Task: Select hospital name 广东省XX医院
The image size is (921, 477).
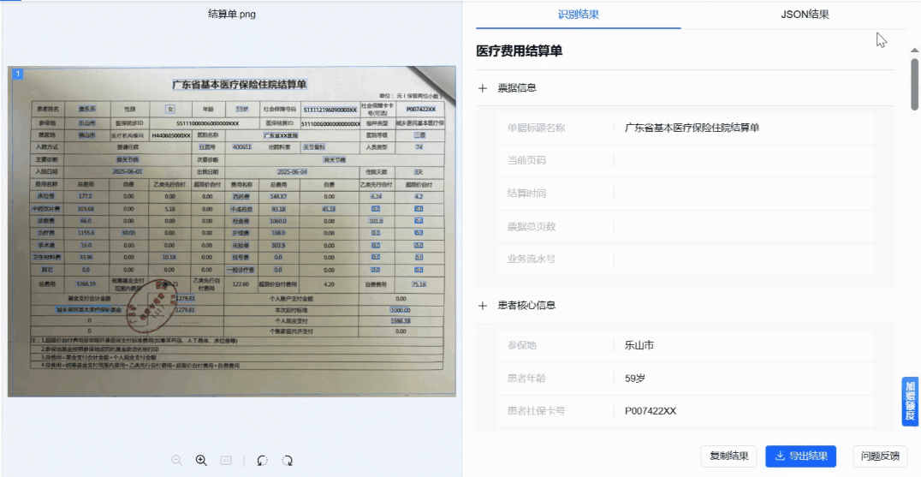Action: [x=281, y=135]
